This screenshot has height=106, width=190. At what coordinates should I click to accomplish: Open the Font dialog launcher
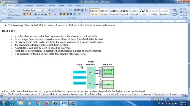point(57,18)
